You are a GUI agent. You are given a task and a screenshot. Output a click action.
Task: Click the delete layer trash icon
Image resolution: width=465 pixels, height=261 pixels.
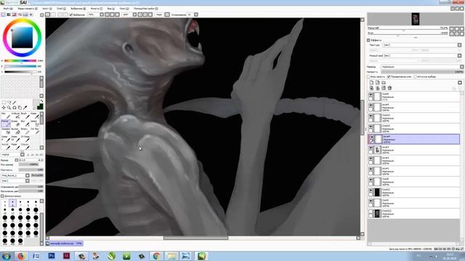(x=389, y=88)
